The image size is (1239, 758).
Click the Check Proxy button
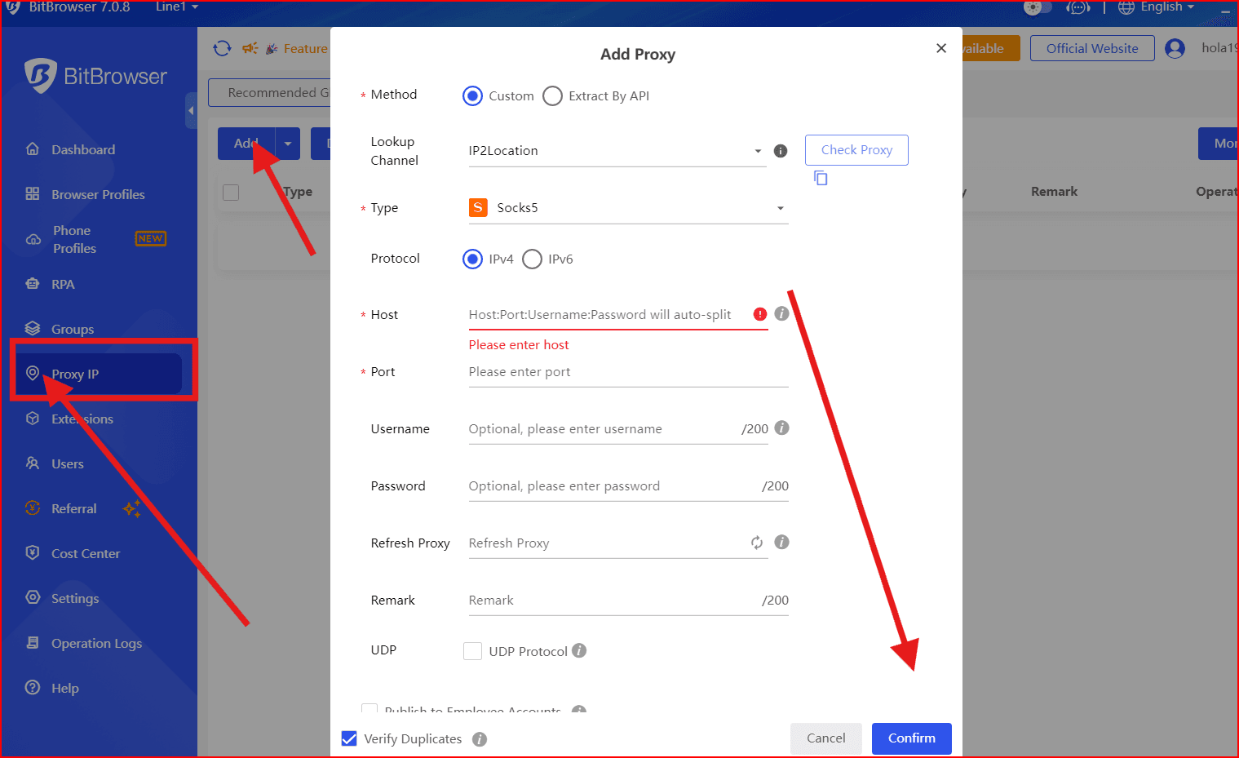(x=856, y=150)
